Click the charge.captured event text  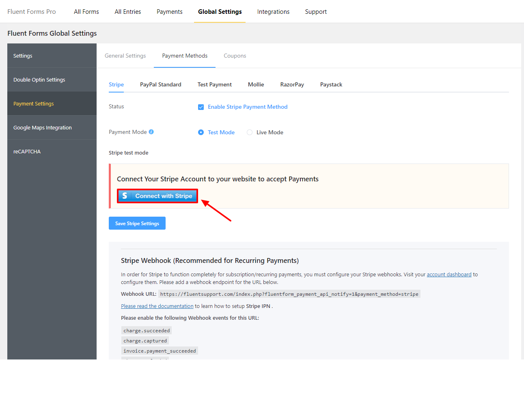coord(145,341)
